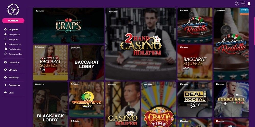Image resolution: width=255 pixels, height=127 pixels.
Task: Open Jackpot games category
Action: click(x=15, y=44)
